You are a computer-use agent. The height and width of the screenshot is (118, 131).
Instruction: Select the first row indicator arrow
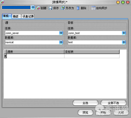point(5,56)
